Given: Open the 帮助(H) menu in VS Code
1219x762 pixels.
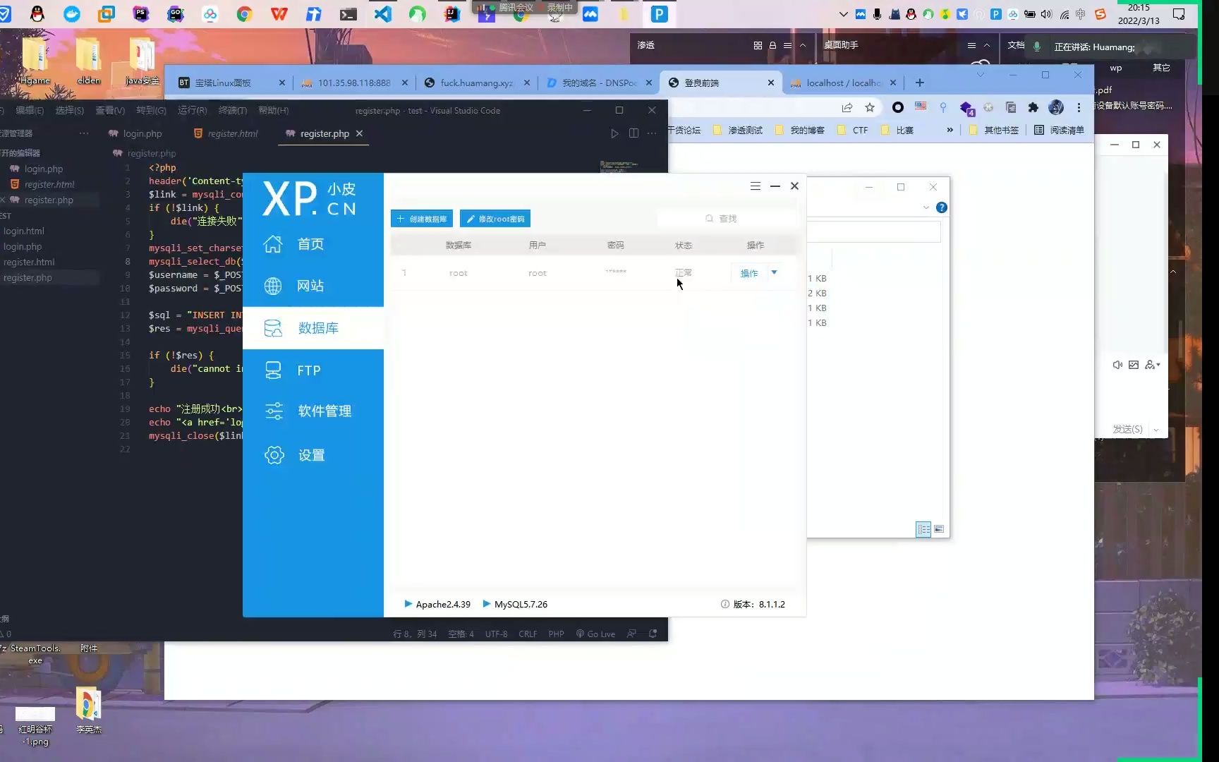Looking at the screenshot, I should [274, 110].
